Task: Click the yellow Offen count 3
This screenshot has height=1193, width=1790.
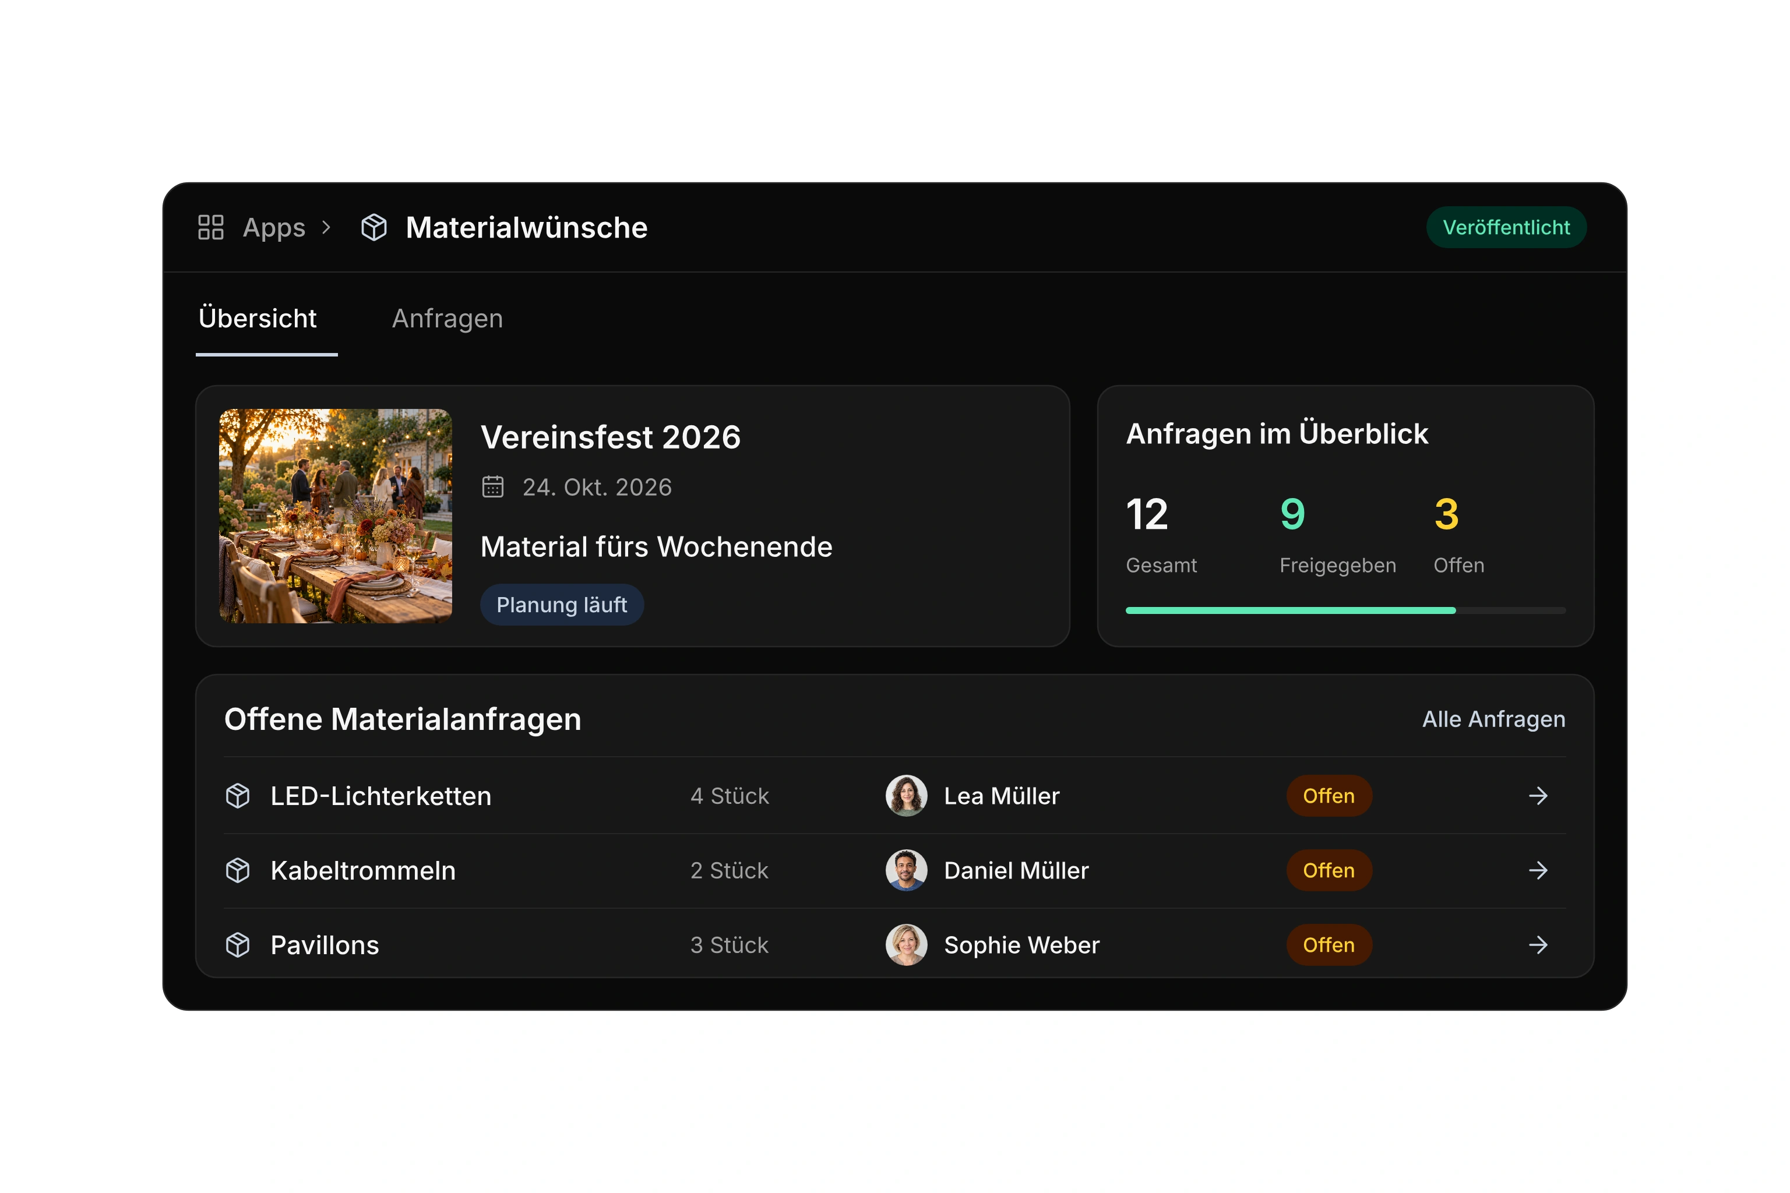Action: [1446, 514]
